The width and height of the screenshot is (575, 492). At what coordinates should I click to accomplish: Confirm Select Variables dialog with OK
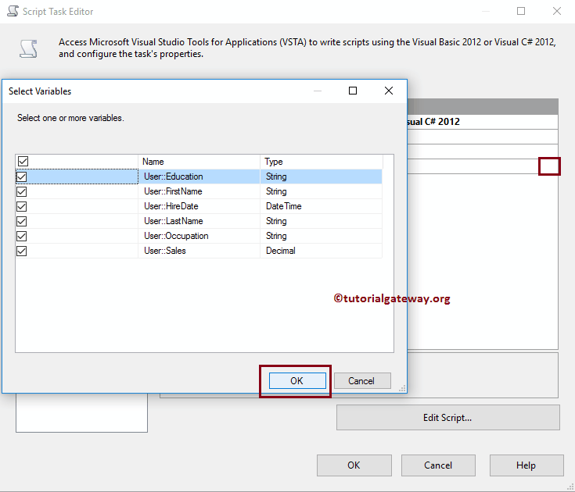click(297, 381)
